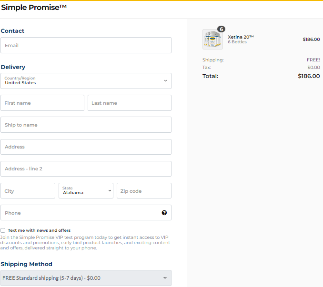Click the Tax: label in order summary
The height and width of the screenshot is (287, 323).
click(207, 68)
